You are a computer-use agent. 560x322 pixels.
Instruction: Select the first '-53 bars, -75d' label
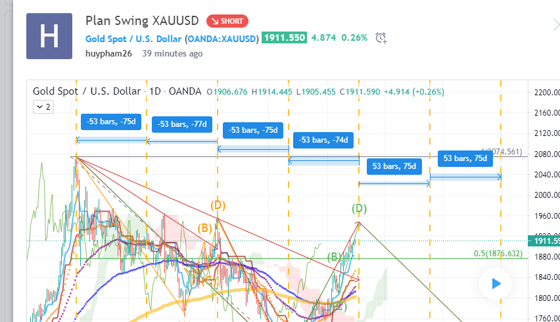[110, 121]
